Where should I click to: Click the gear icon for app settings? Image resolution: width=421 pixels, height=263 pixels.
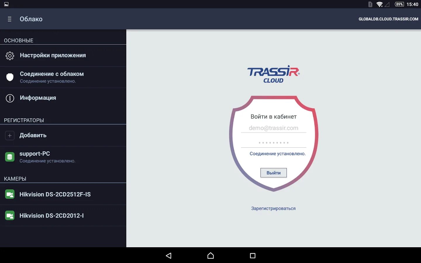tap(10, 56)
